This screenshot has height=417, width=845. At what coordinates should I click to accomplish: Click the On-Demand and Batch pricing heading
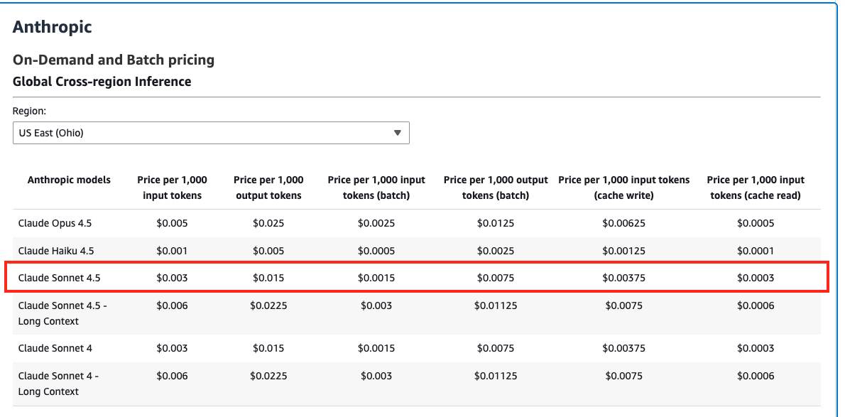[114, 60]
